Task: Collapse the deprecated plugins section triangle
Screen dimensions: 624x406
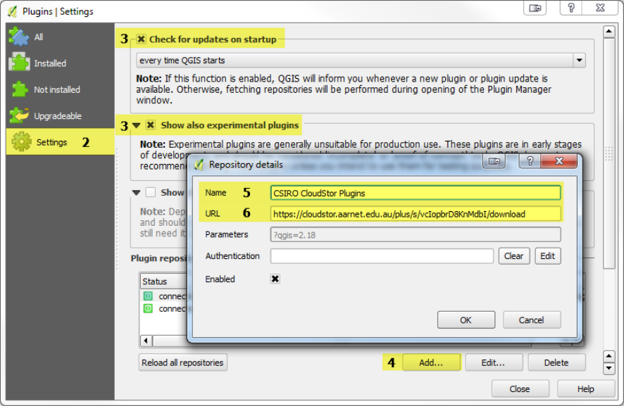Action: pyautogui.click(x=136, y=193)
